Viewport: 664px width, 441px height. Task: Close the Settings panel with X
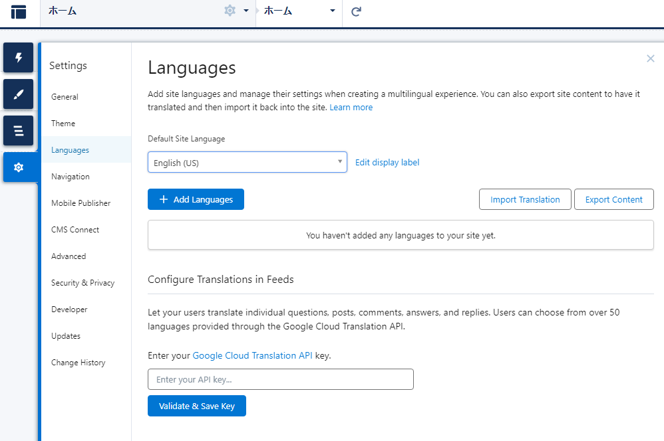click(651, 58)
